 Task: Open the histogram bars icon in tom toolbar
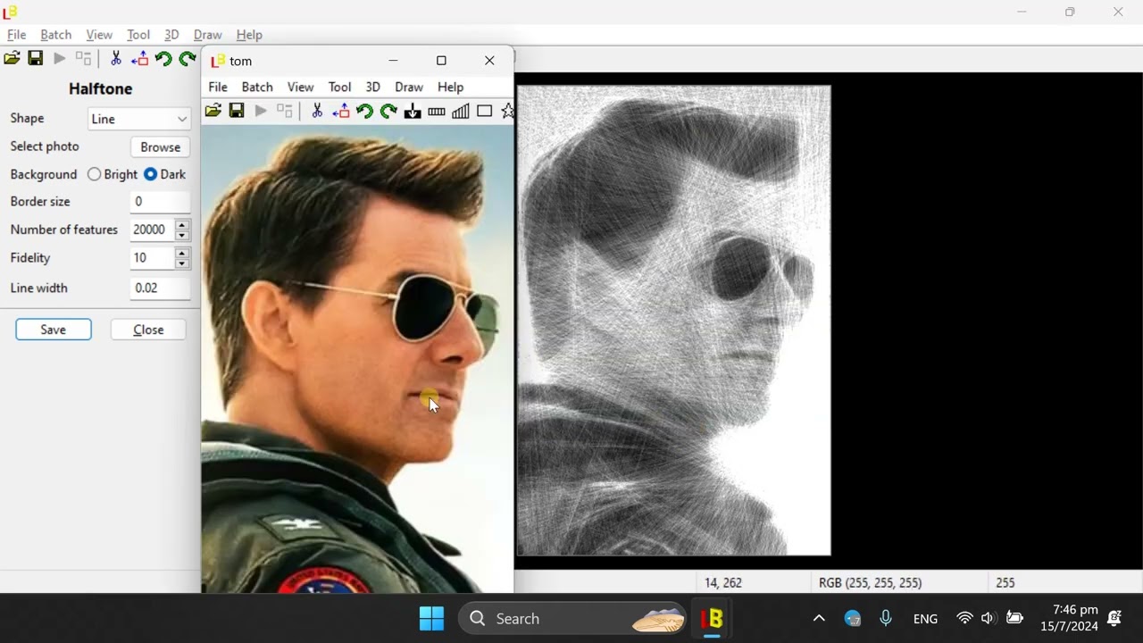(461, 112)
